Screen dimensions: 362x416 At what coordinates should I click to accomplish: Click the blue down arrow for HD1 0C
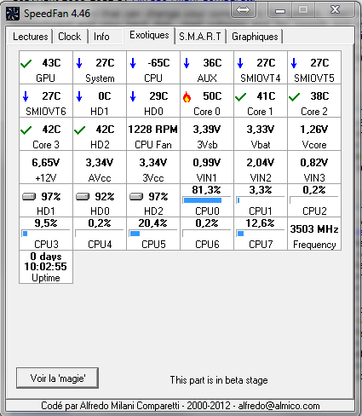click(x=79, y=96)
